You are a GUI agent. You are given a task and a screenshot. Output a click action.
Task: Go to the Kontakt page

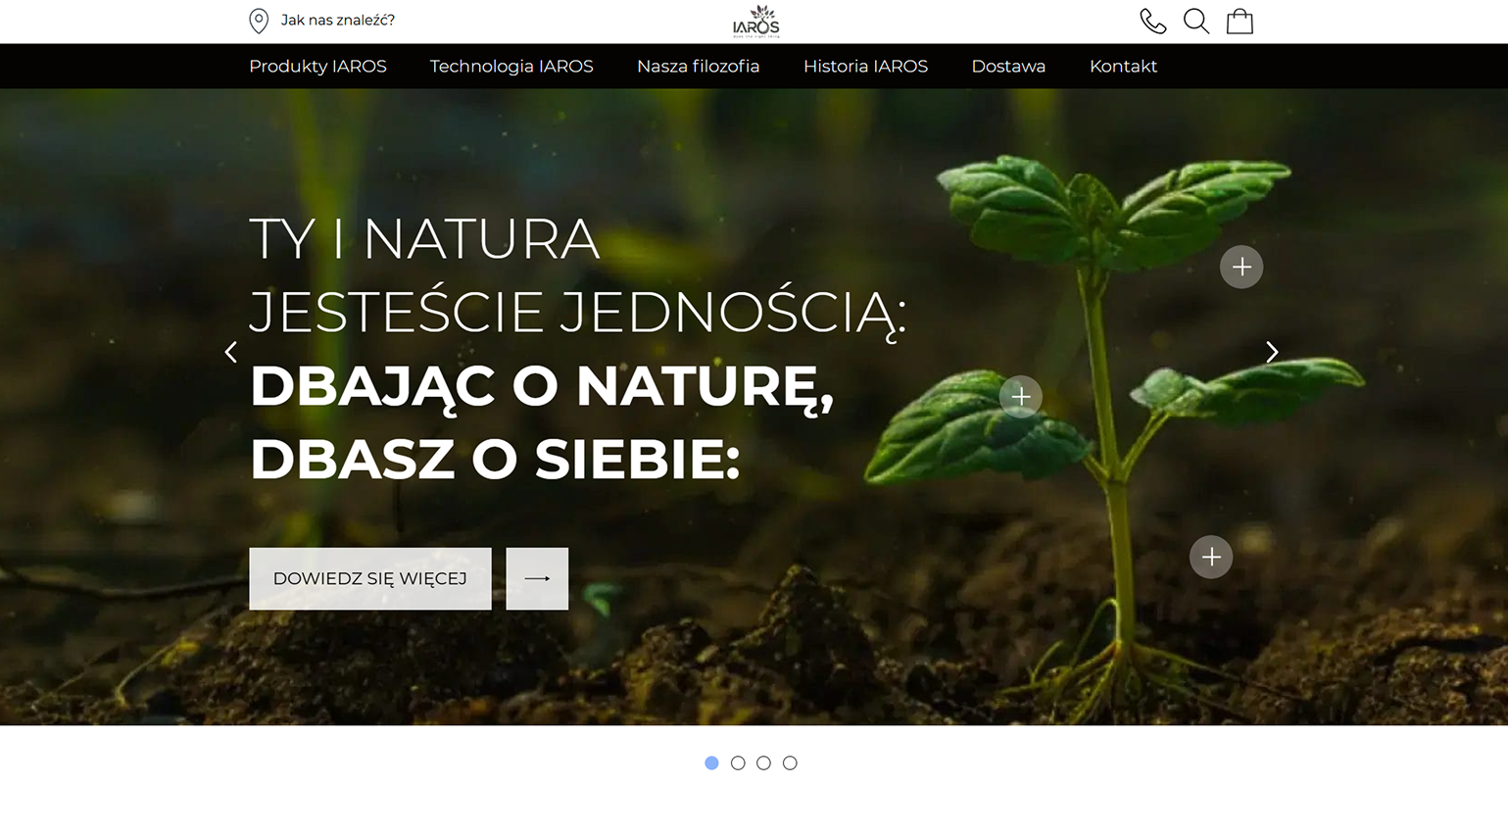(1123, 66)
